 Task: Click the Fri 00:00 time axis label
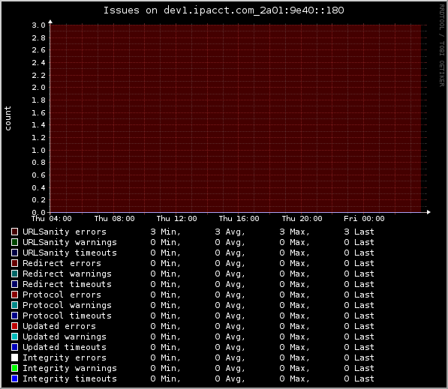[x=364, y=219]
